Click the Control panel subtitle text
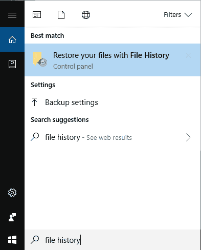The width and height of the screenshot is (201, 250). tap(73, 67)
